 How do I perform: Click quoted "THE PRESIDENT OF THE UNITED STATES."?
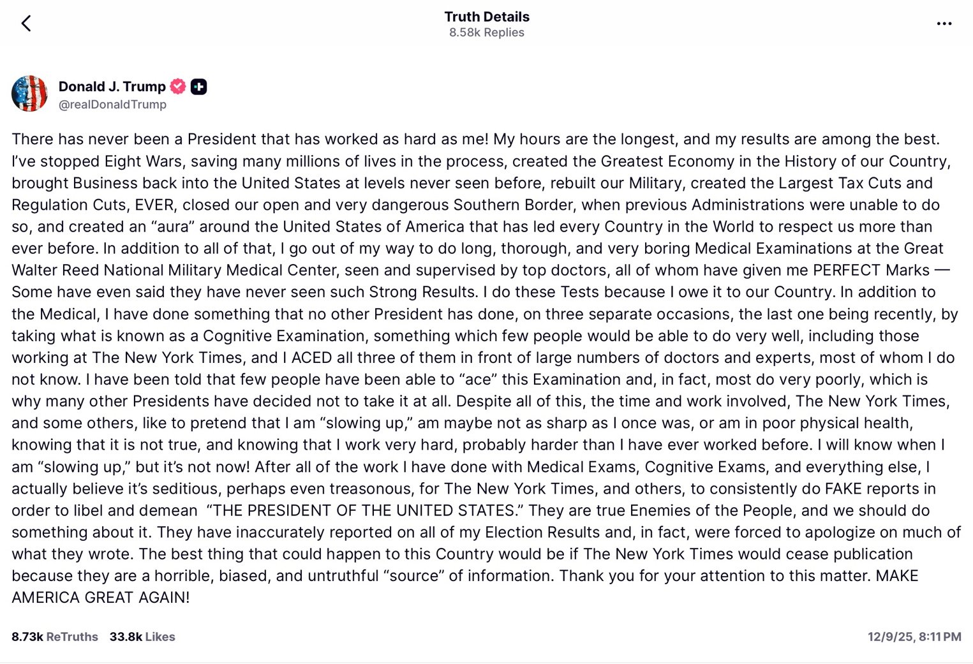click(365, 511)
